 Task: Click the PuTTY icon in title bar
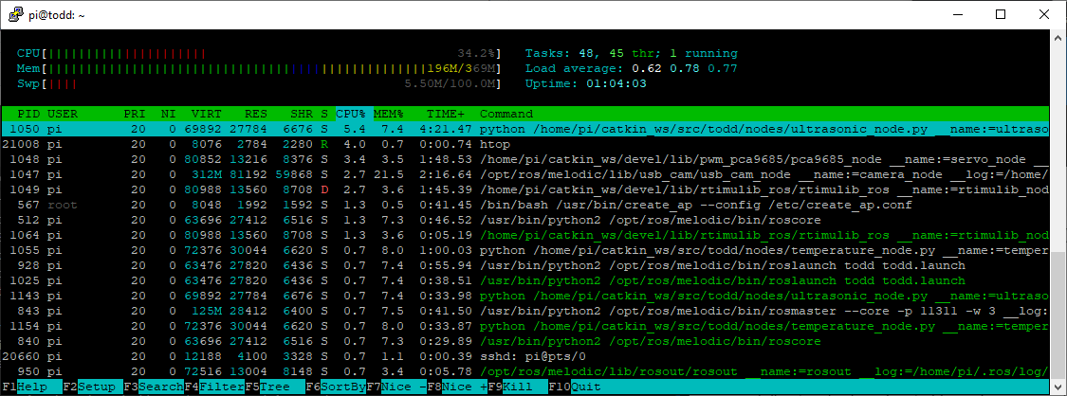[x=18, y=15]
